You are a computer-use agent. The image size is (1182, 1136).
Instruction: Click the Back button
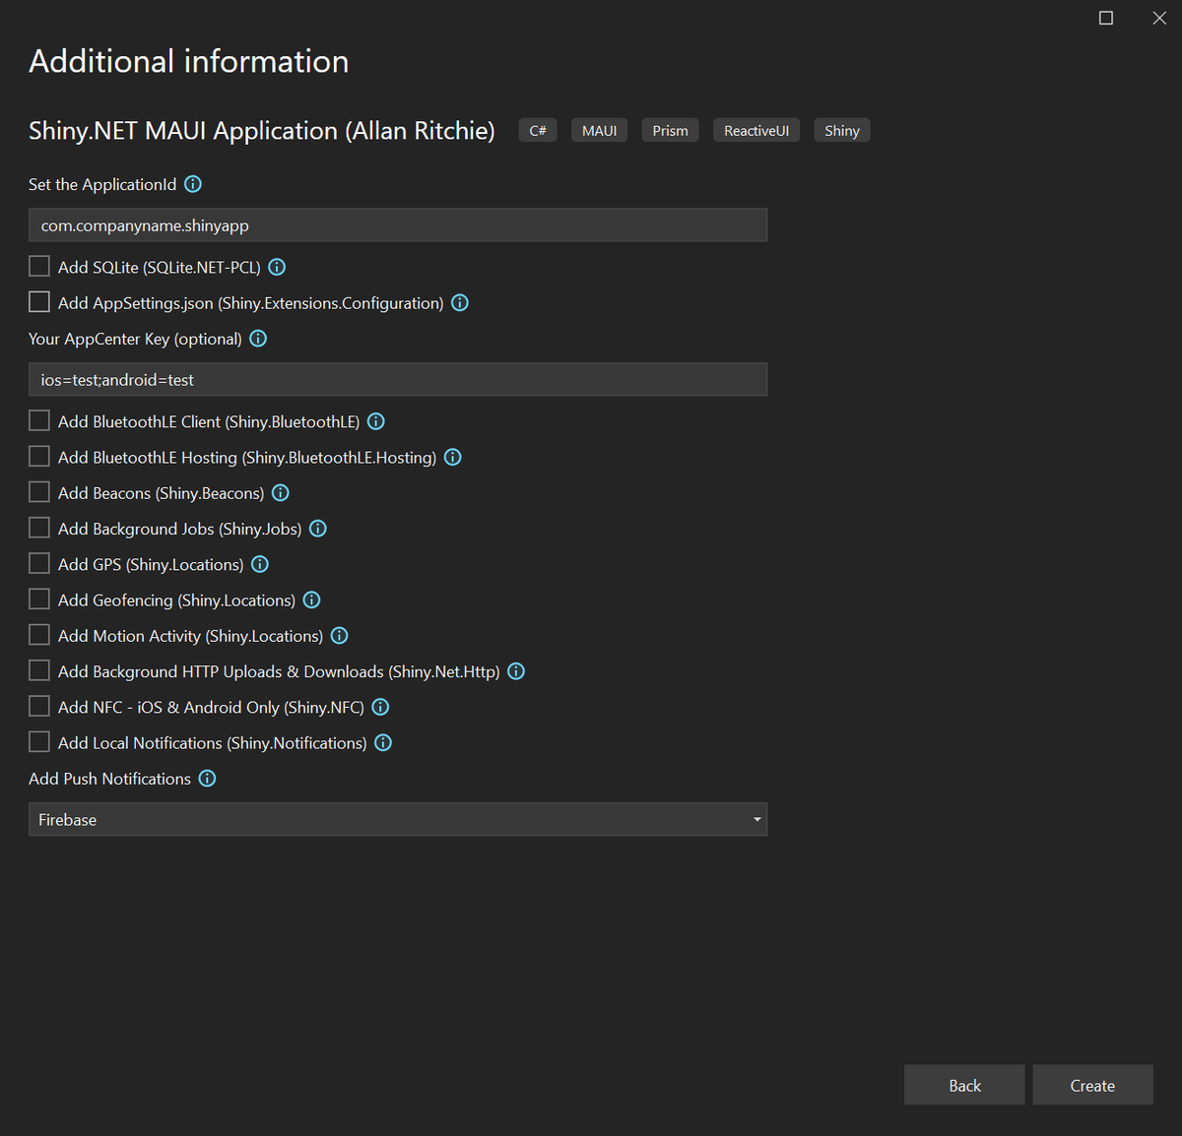pyautogui.click(x=964, y=1085)
